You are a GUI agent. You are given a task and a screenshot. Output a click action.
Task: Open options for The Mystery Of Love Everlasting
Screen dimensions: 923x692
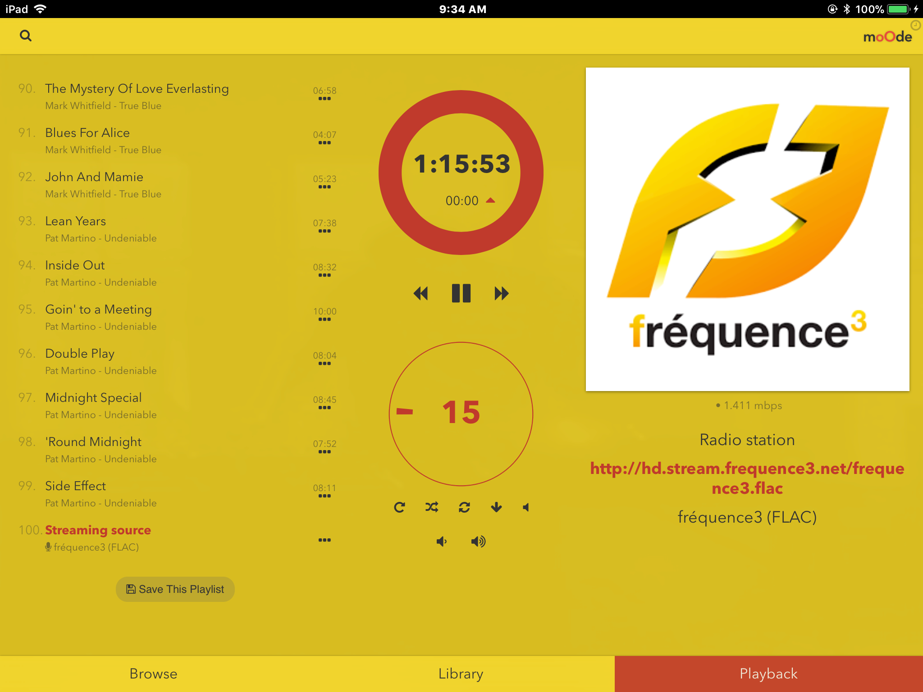(x=324, y=99)
